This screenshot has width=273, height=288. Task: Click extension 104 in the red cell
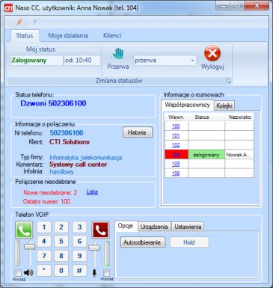tap(176, 155)
